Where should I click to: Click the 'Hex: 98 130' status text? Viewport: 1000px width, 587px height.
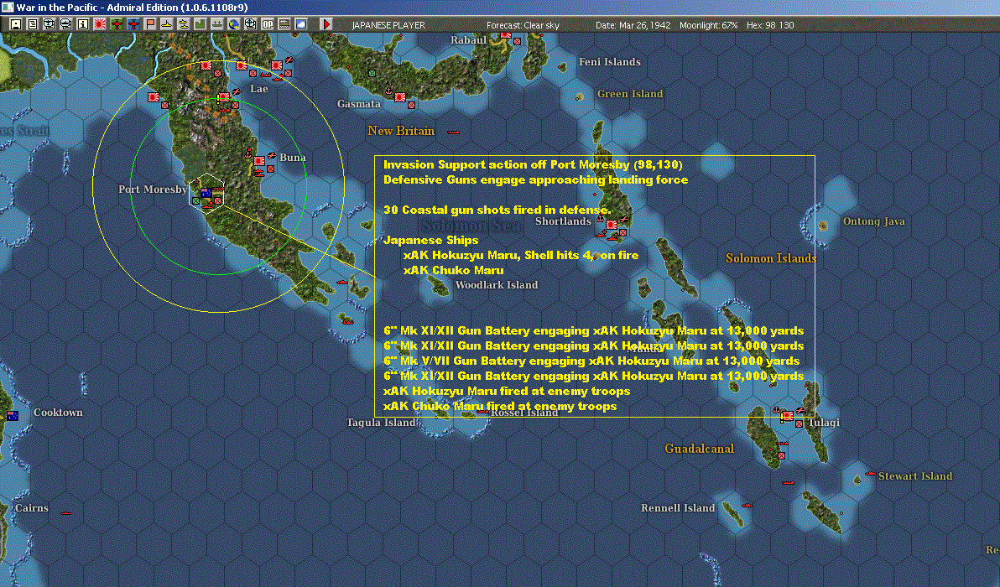770,25
